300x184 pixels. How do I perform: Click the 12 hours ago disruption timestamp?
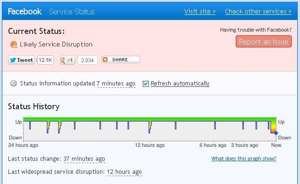pyautogui.click(x=124, y=172)
